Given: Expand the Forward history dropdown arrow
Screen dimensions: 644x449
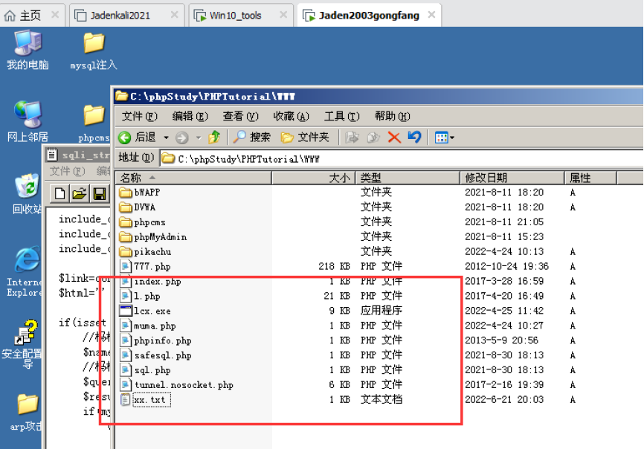Looking at the screenshot, I should tap(198, 138).
